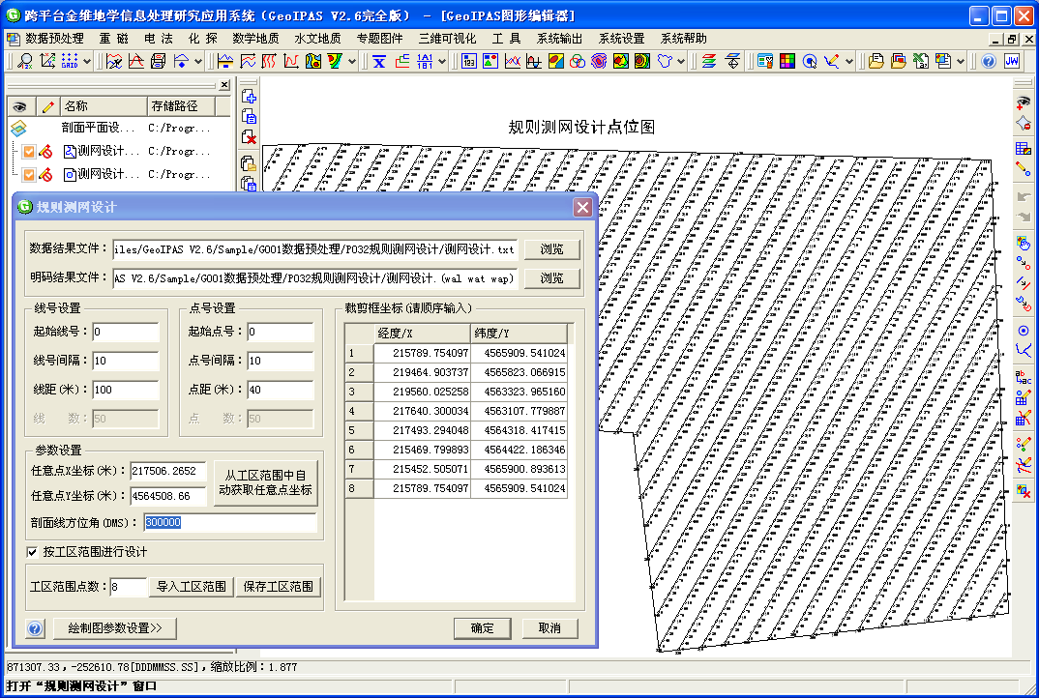Toggle the 按工区范围进行设计 checkbox

32,552
